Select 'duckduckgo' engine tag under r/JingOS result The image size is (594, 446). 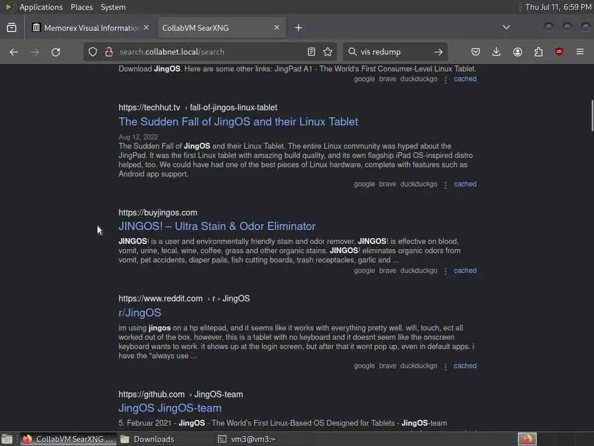tap(419, 366)
